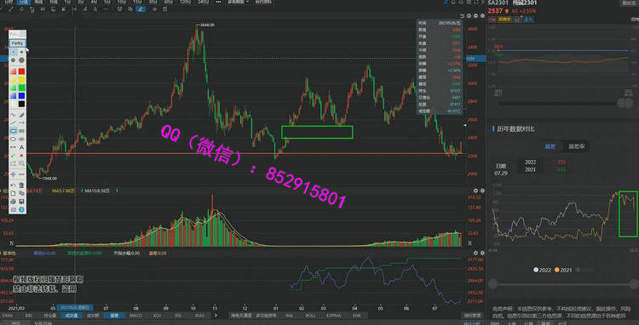Switch to the 基差率 toggle option
Viewport: 639px width, 325px height.
[x=576, y=146]
